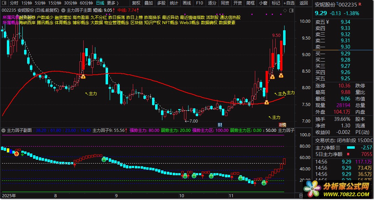The image size is (375, 200).
Task: Click the 所属概念 concept tag label
Action: (x=11, y=23)
